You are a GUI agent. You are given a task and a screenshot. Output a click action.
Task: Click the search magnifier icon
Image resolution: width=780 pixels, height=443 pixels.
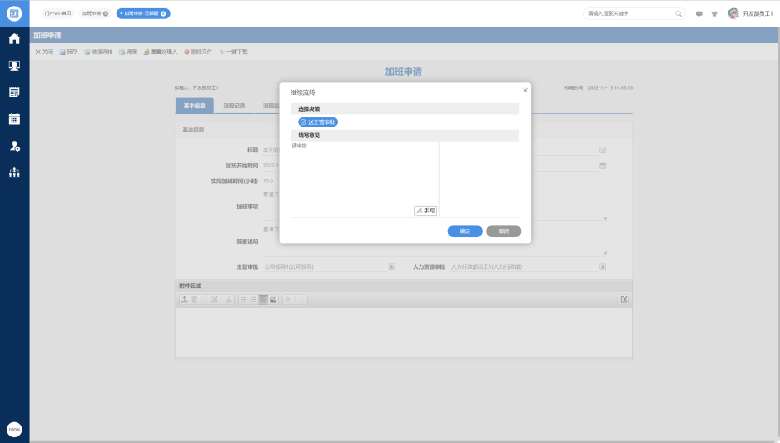(678, 13)
